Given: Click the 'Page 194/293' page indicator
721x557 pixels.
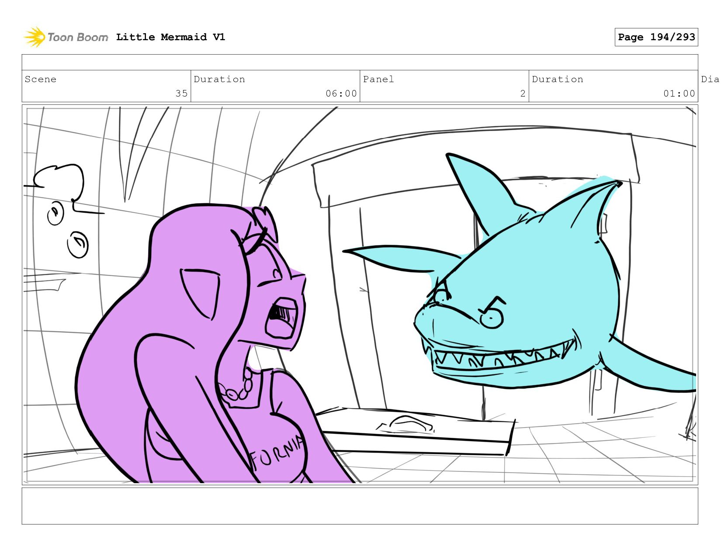Looking at the screenshot, I should 656,37.
